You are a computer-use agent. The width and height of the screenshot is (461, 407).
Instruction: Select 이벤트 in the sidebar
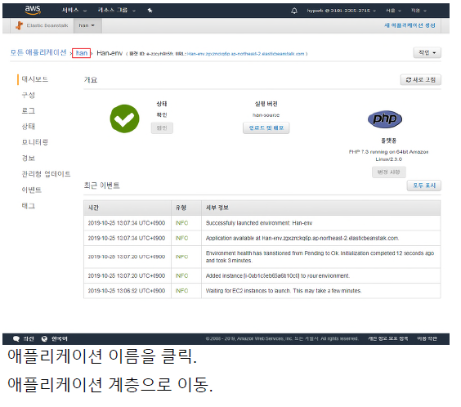31,190
